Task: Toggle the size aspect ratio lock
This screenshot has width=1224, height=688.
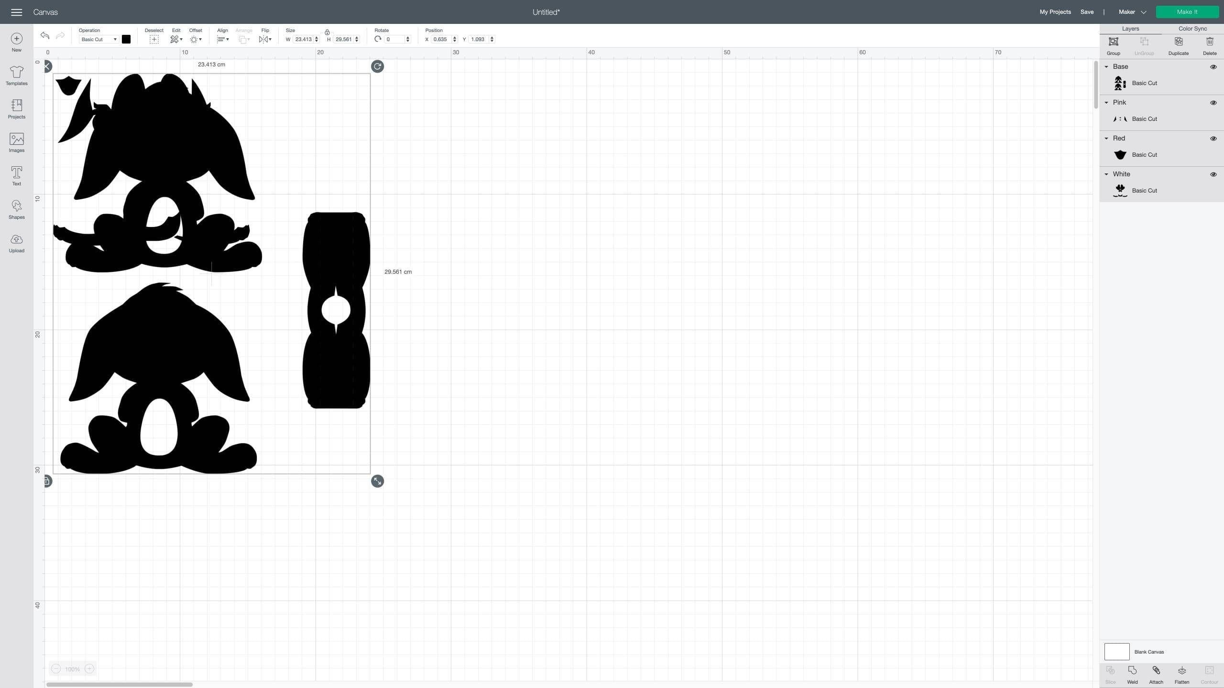Action: coord(327,32)
